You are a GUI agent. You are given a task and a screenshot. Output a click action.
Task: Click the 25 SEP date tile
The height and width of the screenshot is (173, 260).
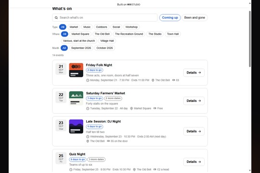[61, 158]
